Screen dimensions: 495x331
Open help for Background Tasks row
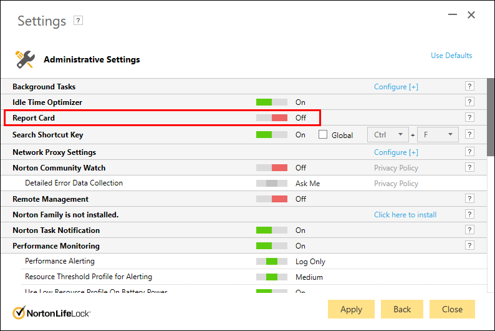click(469, 86)
